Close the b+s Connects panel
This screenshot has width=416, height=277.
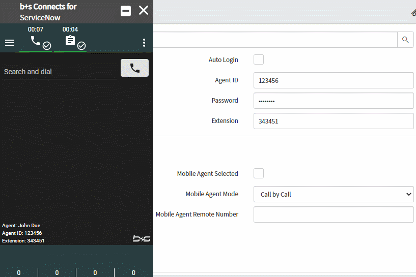click(x=144, y=11)
